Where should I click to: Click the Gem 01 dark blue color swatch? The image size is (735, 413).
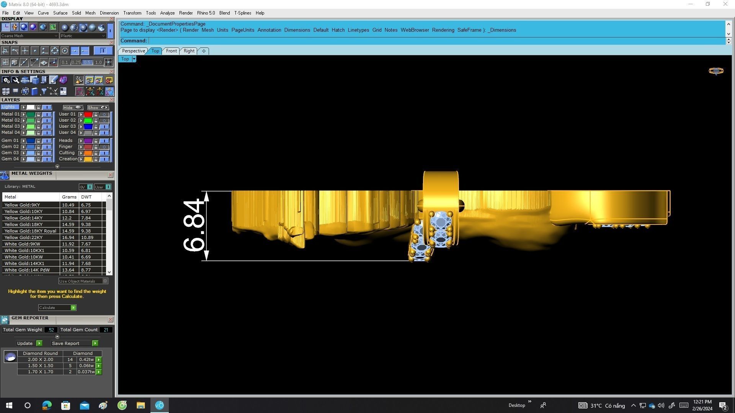[30, 141]
